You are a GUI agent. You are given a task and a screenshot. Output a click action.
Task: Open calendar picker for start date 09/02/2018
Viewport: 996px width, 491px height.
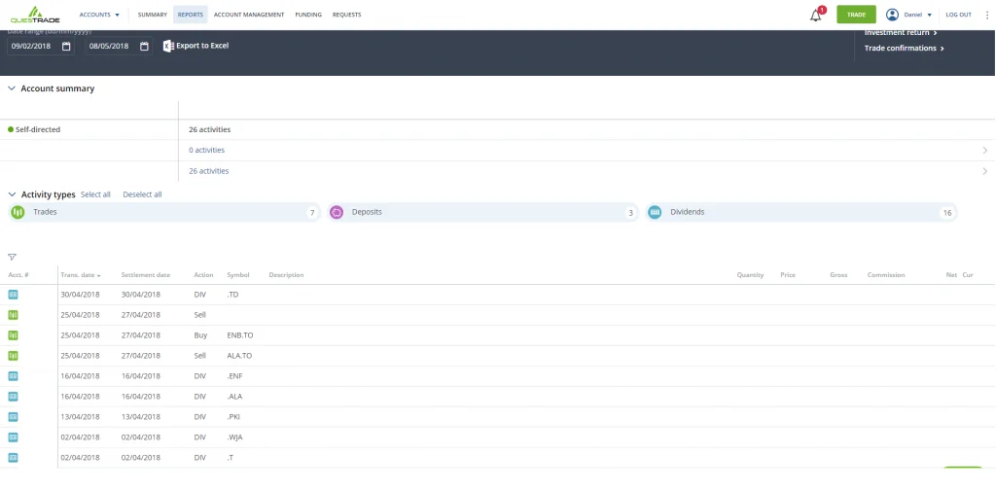(x=66, y=47)
